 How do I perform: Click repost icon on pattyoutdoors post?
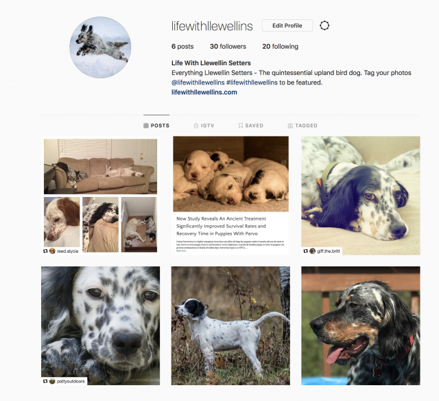pos(45,381)
